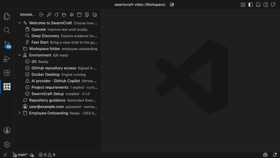The image size is (280, 158).
Task: Click the notes document icon in SwarmCraft toolbar
Action: (x=87, y=15)
